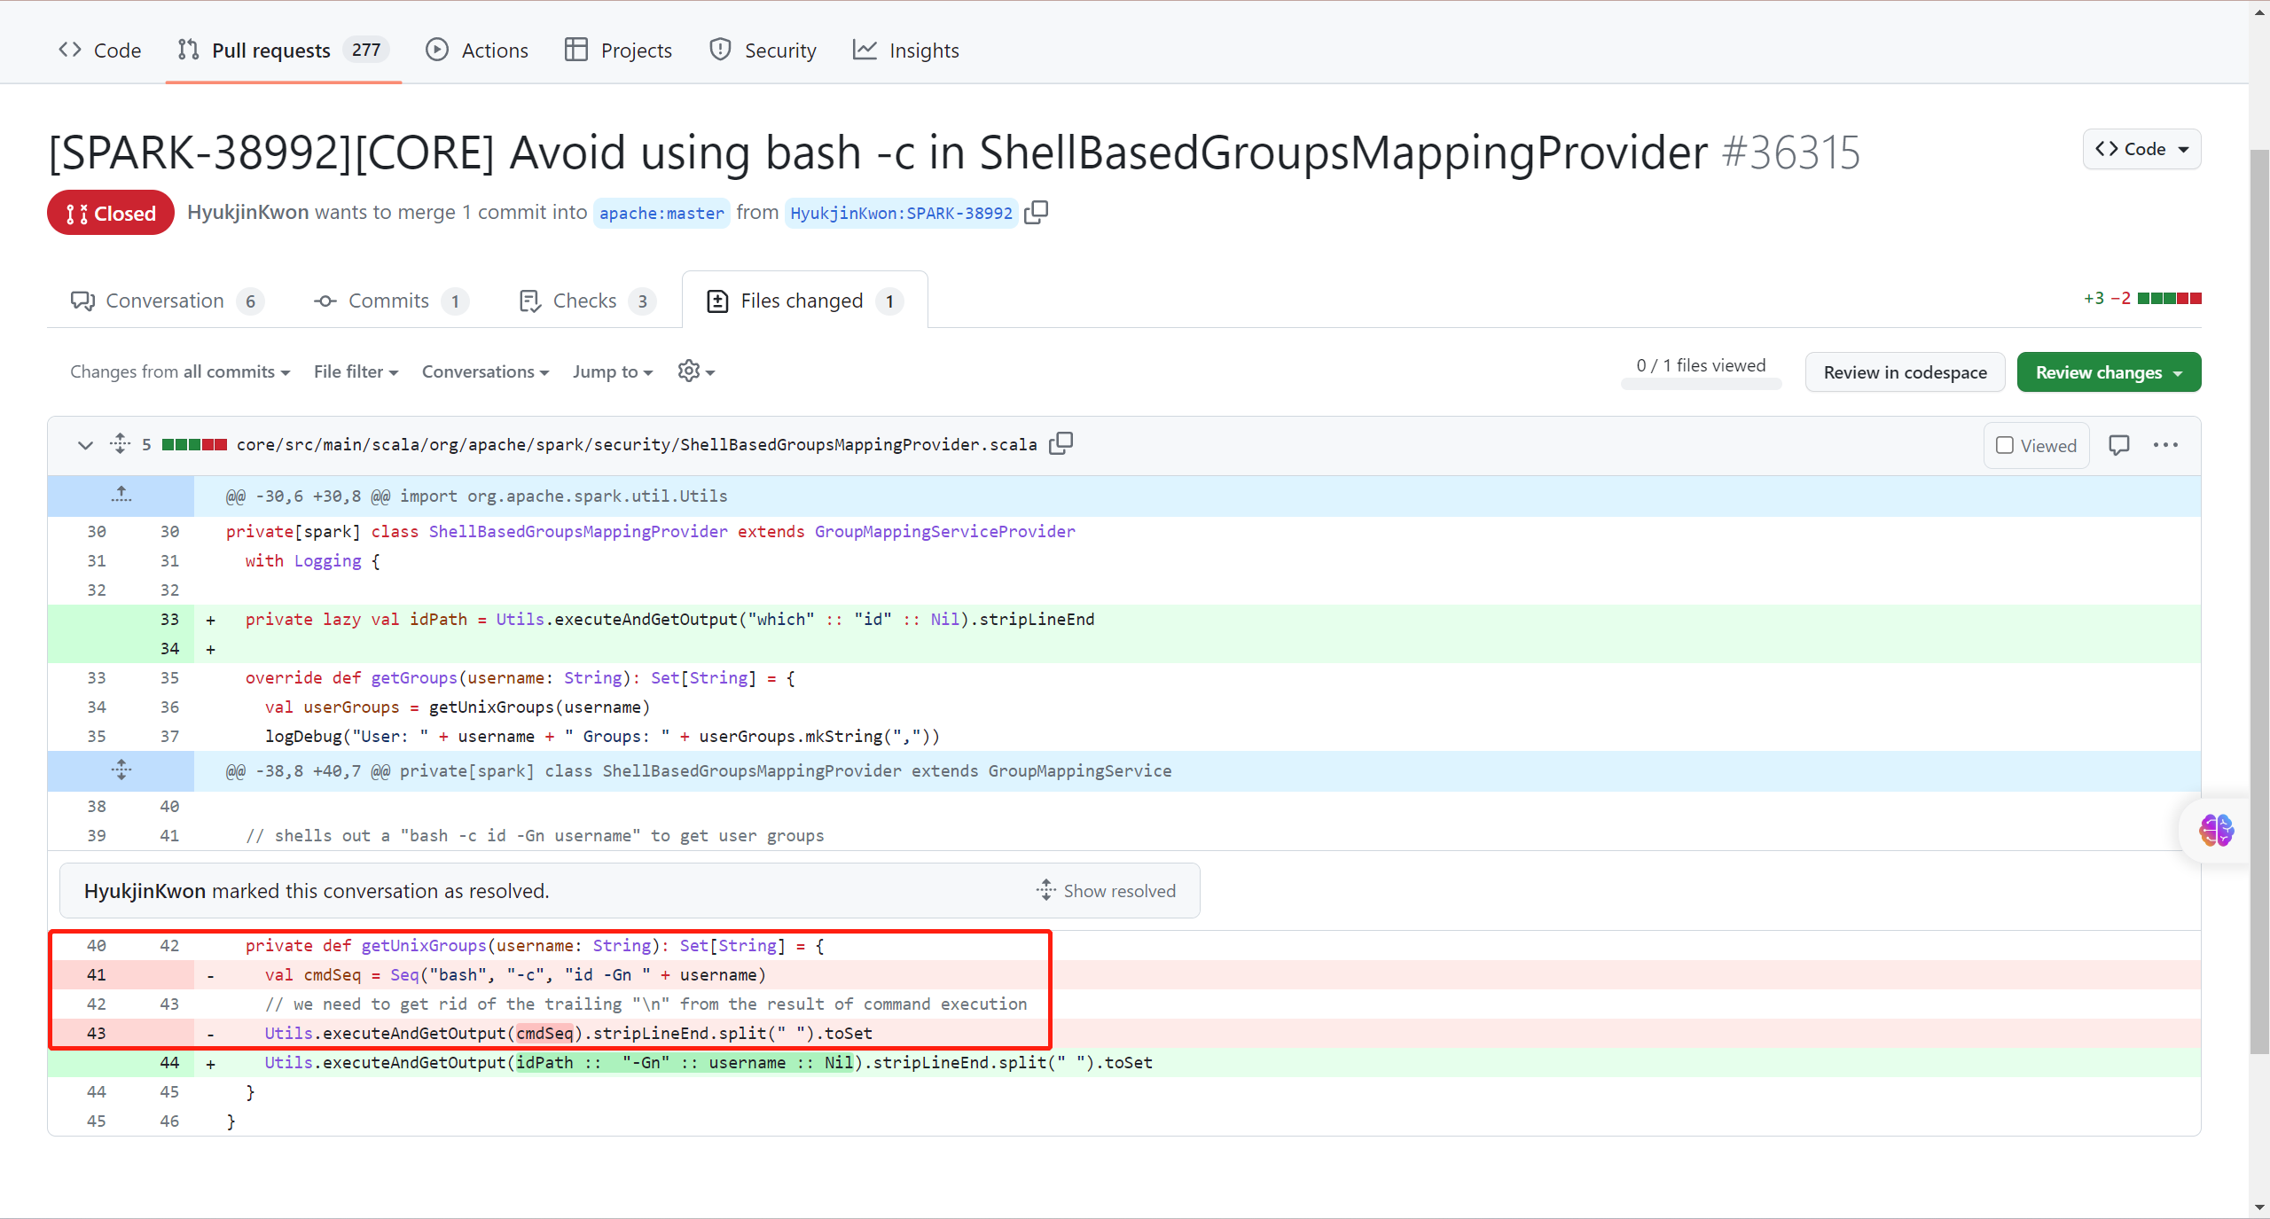The height and width of the screenshot is (1219, 2270).
Task: Open the Conversations filter dropdown
Action: pos(485,371)
